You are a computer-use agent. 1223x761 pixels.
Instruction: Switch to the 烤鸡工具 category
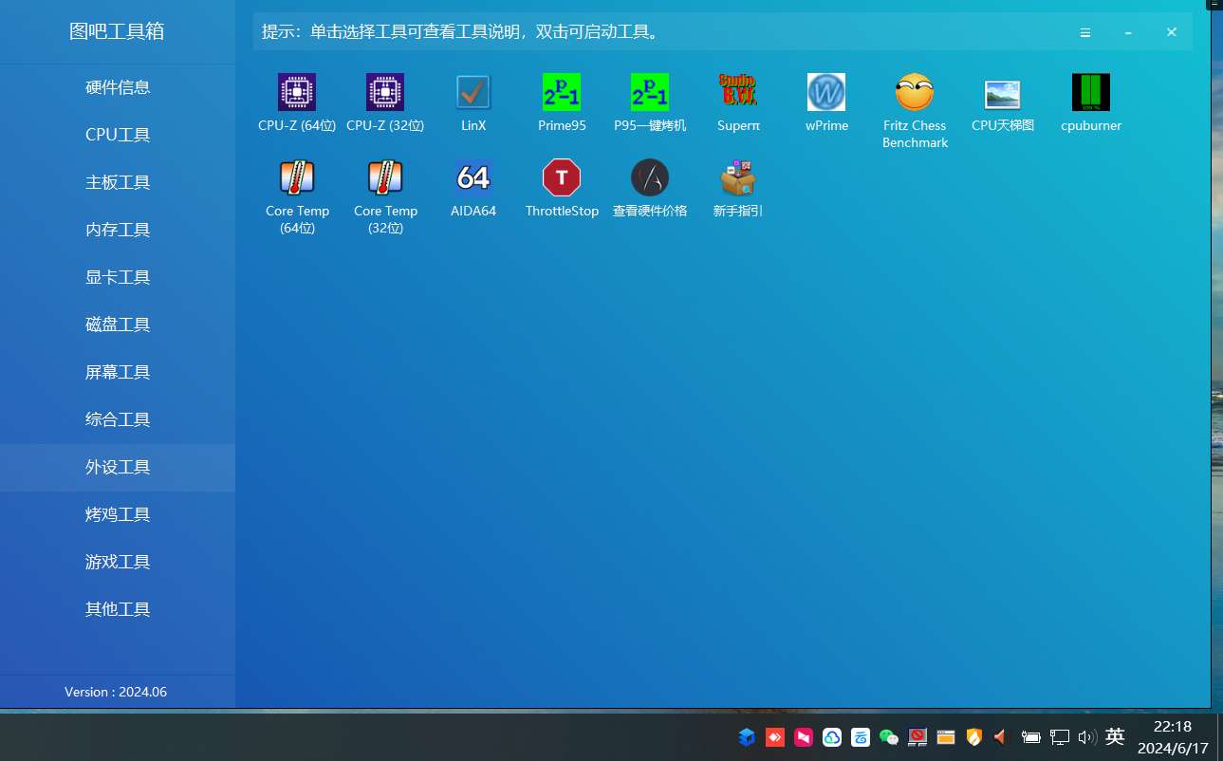pos(118,514)
